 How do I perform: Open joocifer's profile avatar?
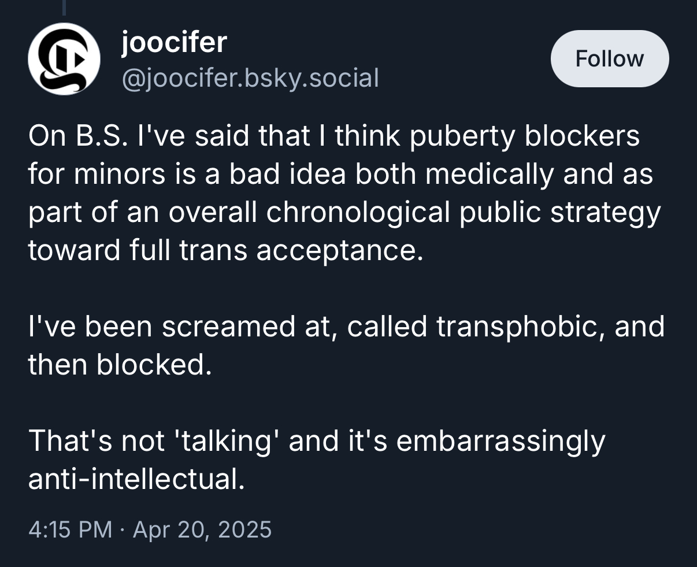click(x=64, y=59)
